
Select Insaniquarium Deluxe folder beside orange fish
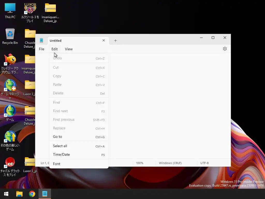28,64
